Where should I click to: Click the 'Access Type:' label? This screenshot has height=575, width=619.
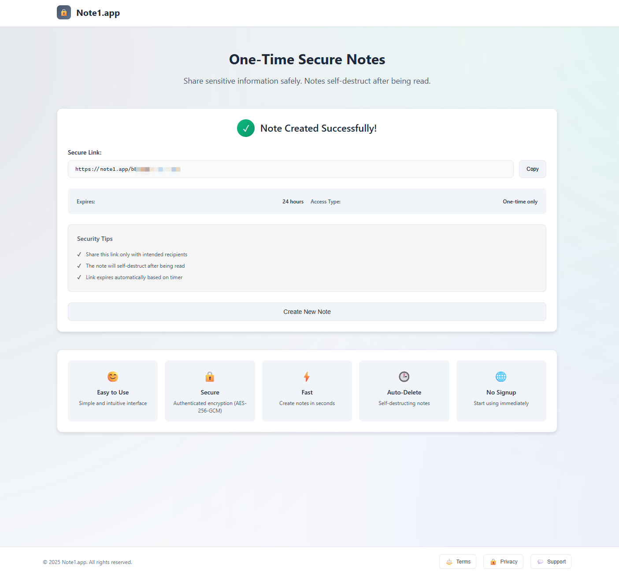pos(326,202)
